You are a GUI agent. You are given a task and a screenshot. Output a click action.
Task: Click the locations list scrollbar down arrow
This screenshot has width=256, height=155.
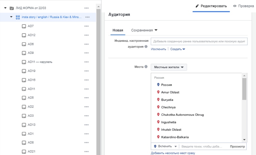[244, 139]
